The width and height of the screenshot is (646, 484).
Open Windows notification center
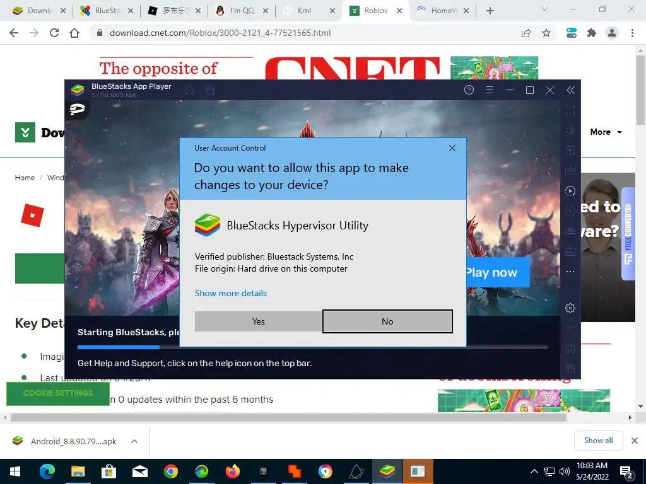626,472
